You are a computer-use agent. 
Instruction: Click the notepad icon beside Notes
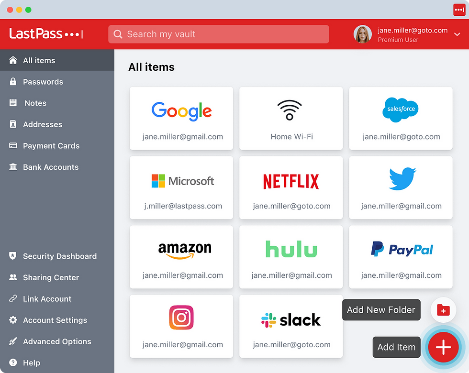[13, 103]
